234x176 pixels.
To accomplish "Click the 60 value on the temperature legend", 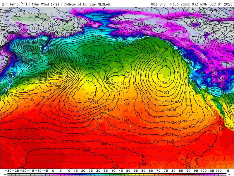I will tap(143, 171).
